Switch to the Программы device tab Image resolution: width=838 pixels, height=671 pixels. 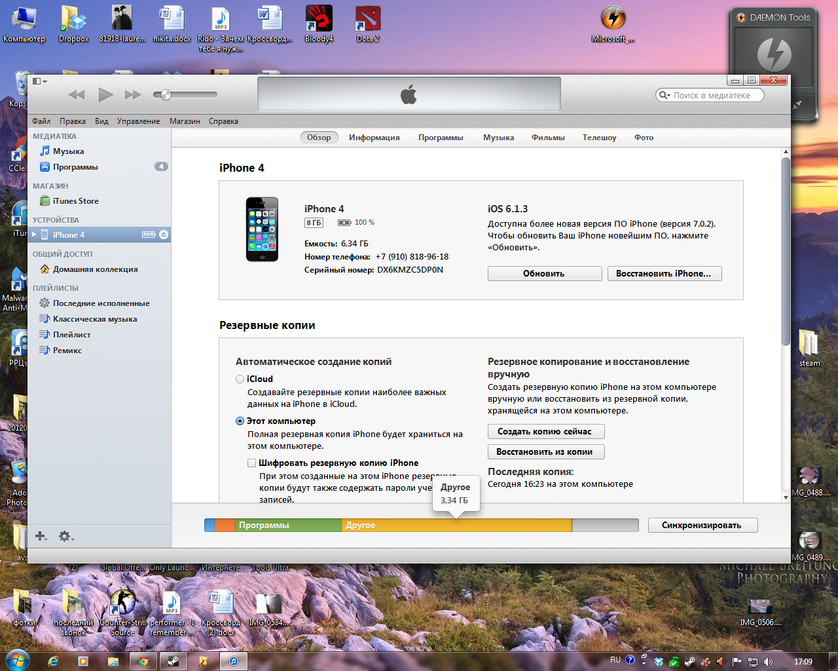click(x=441, y=137)
